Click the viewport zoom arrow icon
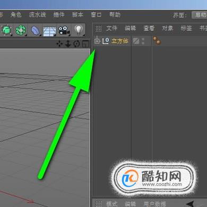Viewport: 207px width, 207px height. (x=68, y=44)
